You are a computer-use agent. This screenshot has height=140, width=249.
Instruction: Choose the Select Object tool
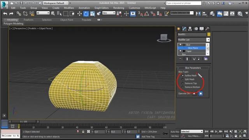click(x=53, y=14)
